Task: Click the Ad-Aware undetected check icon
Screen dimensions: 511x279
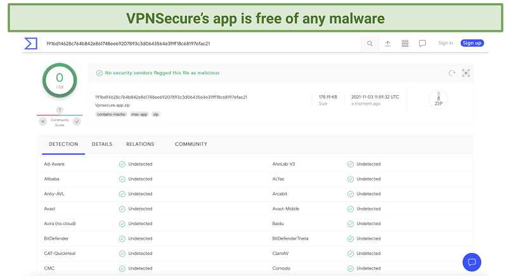Action: coord(122,164)
